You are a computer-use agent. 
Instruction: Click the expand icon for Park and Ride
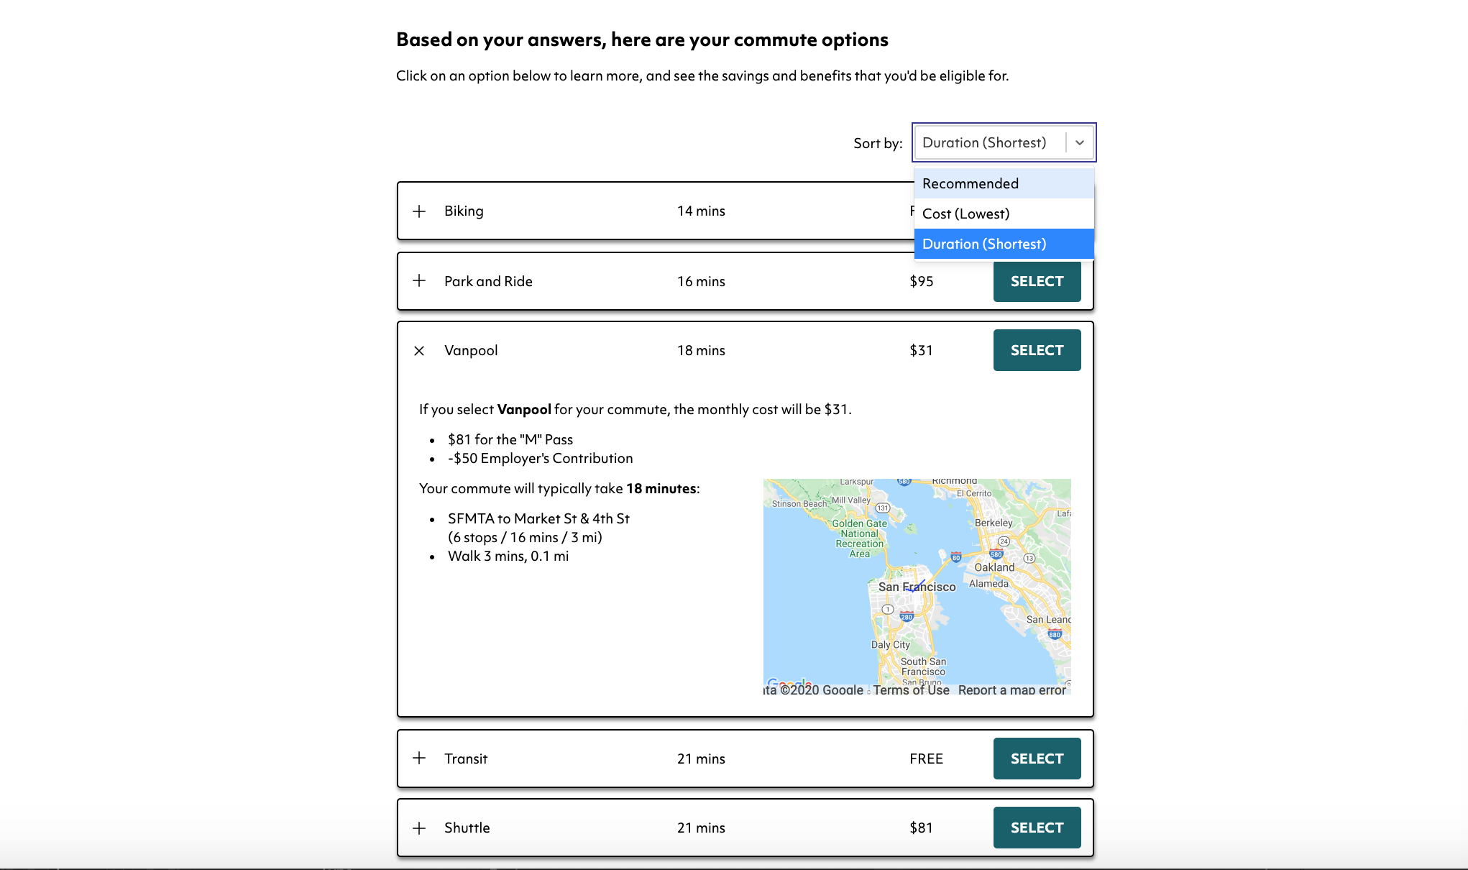tap(418, 280)
